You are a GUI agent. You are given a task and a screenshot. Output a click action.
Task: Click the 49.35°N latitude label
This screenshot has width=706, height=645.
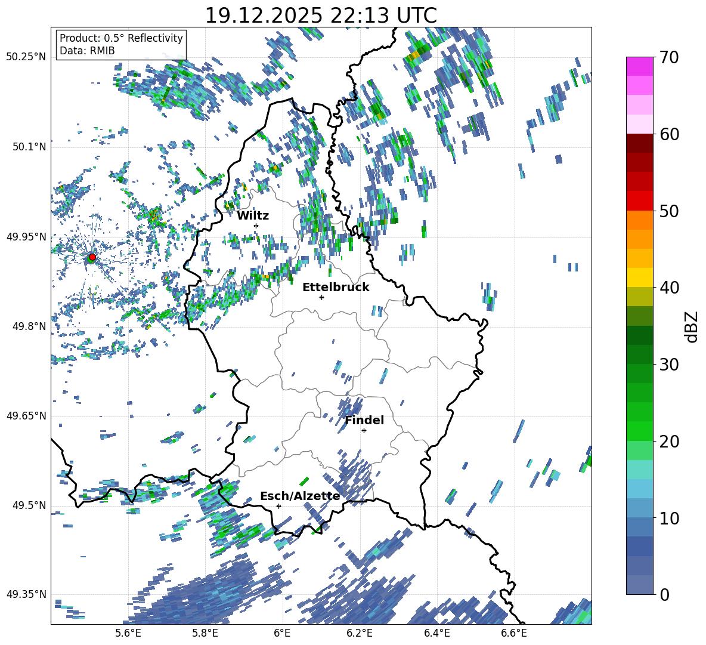[x=26, y=594]
